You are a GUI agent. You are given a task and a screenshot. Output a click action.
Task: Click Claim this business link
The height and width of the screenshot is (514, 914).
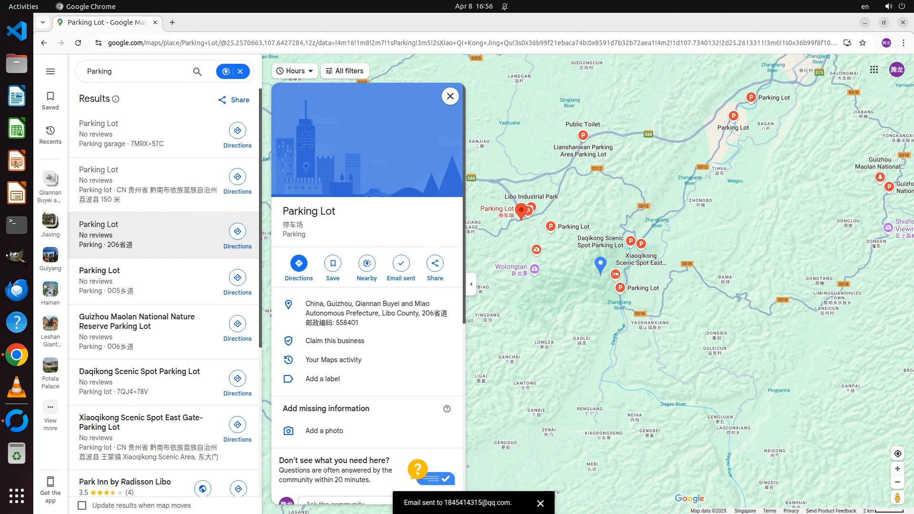coord(335,341)
